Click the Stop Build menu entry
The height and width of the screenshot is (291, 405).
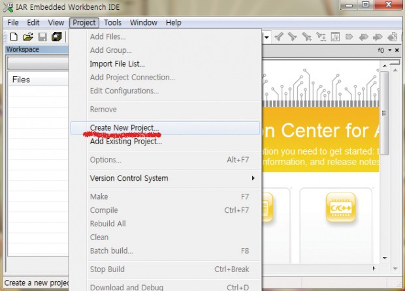(x=165, y=269)
